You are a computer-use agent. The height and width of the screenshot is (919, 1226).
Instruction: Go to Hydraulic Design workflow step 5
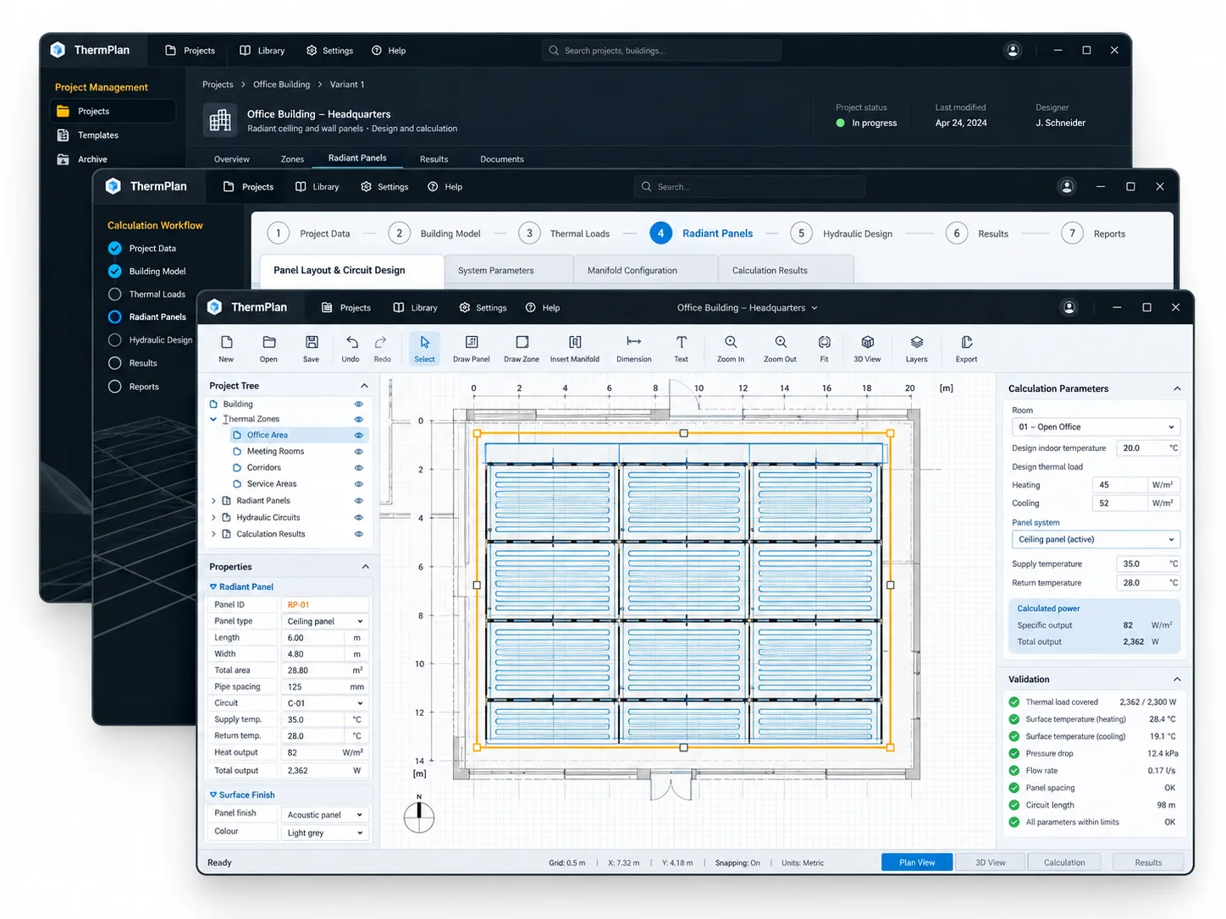coord(842,234)
